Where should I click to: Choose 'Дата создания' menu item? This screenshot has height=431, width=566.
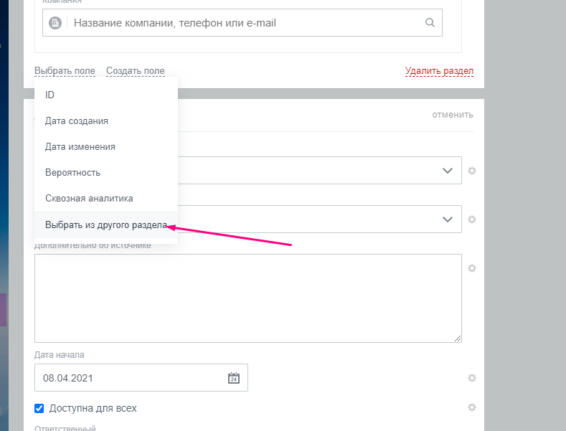(77, 120)
